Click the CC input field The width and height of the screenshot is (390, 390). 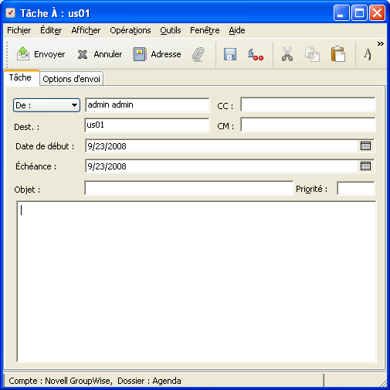(308, 104)
